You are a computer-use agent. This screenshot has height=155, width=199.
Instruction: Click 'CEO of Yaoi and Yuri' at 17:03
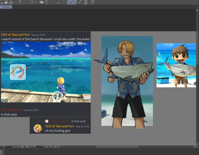coord(15,35)
